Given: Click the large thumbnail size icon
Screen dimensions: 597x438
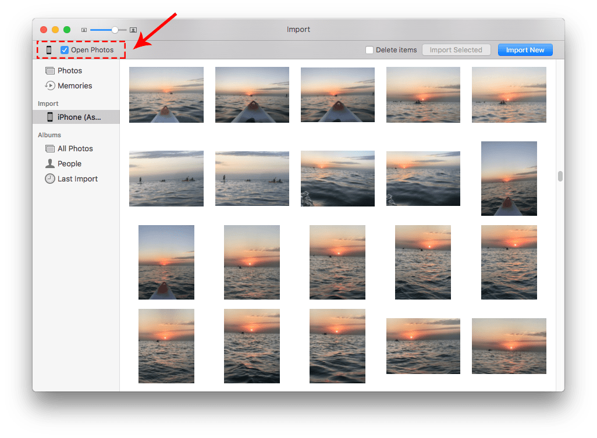Looking at the screenshot, I should 133,30.
